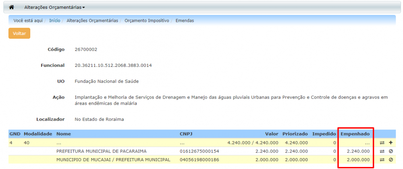
Task: Click the block icon for Municipio de Mucajai
Action: 391,160
